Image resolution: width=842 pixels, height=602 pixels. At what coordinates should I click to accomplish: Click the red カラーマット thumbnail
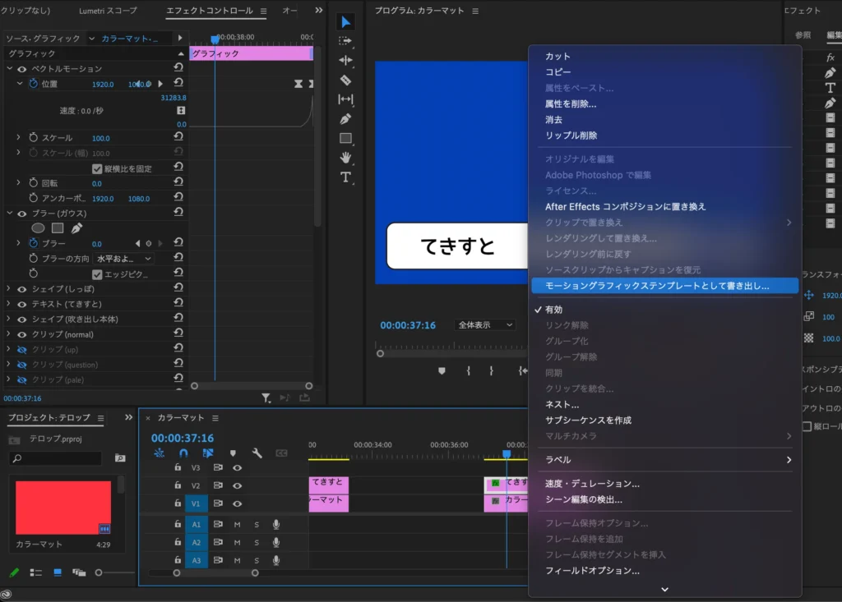[63, 508]
